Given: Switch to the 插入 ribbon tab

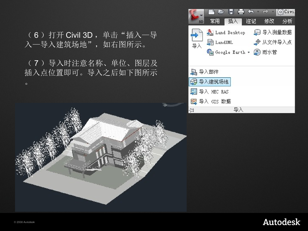Looking at the screenshot, I should click(x=233, y=21).
